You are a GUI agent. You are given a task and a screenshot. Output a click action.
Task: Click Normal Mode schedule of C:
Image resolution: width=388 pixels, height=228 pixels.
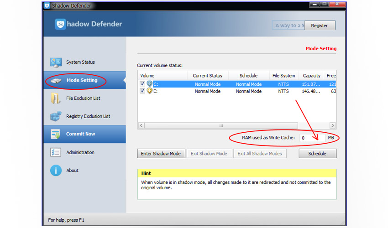[x=249, y=84]
